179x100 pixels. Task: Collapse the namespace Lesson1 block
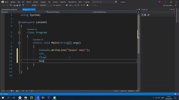pyautogui.click(x=19, y=22)
